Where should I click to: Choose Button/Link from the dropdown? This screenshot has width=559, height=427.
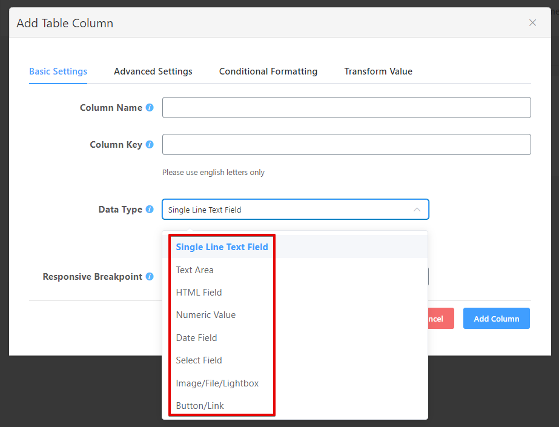coord(200,406)
